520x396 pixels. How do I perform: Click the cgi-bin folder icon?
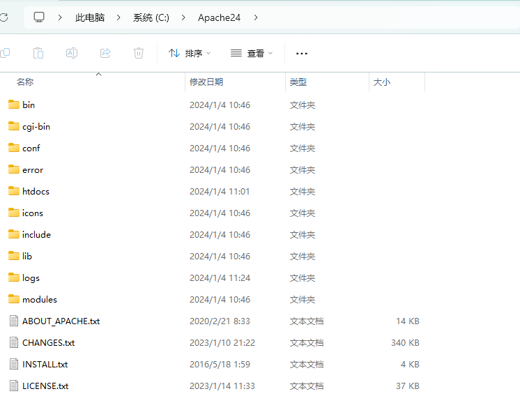(14, 126)
